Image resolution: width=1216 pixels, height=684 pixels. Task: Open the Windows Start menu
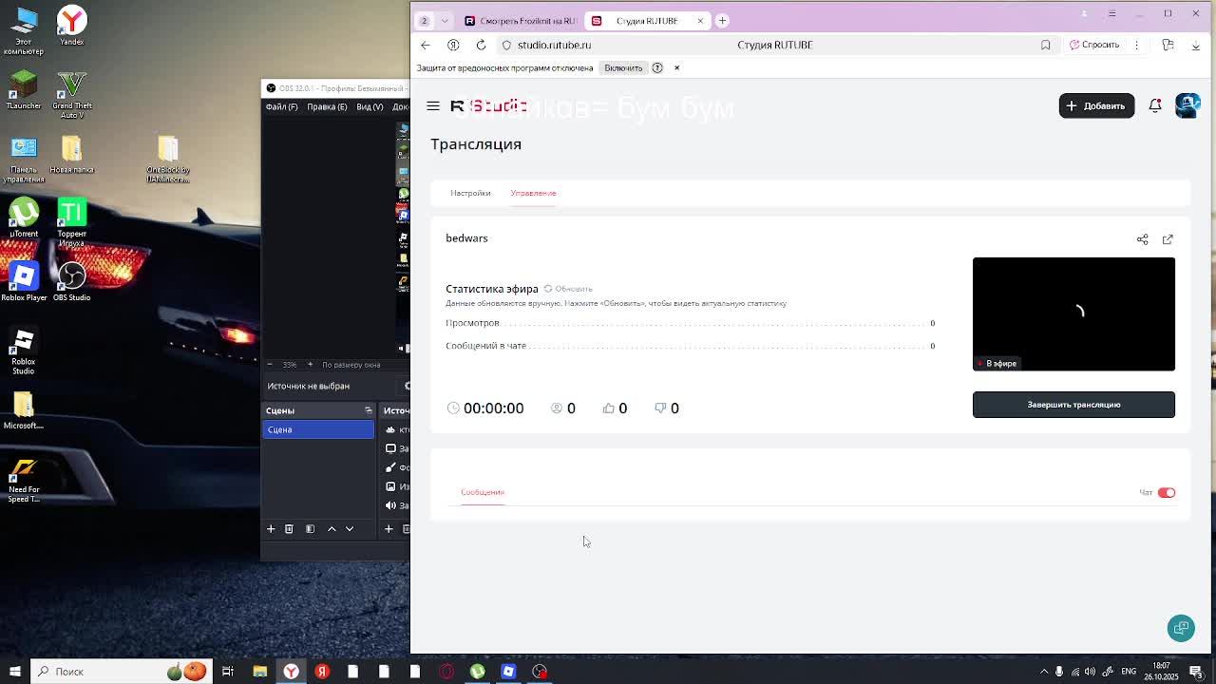(x=15, y=672)
